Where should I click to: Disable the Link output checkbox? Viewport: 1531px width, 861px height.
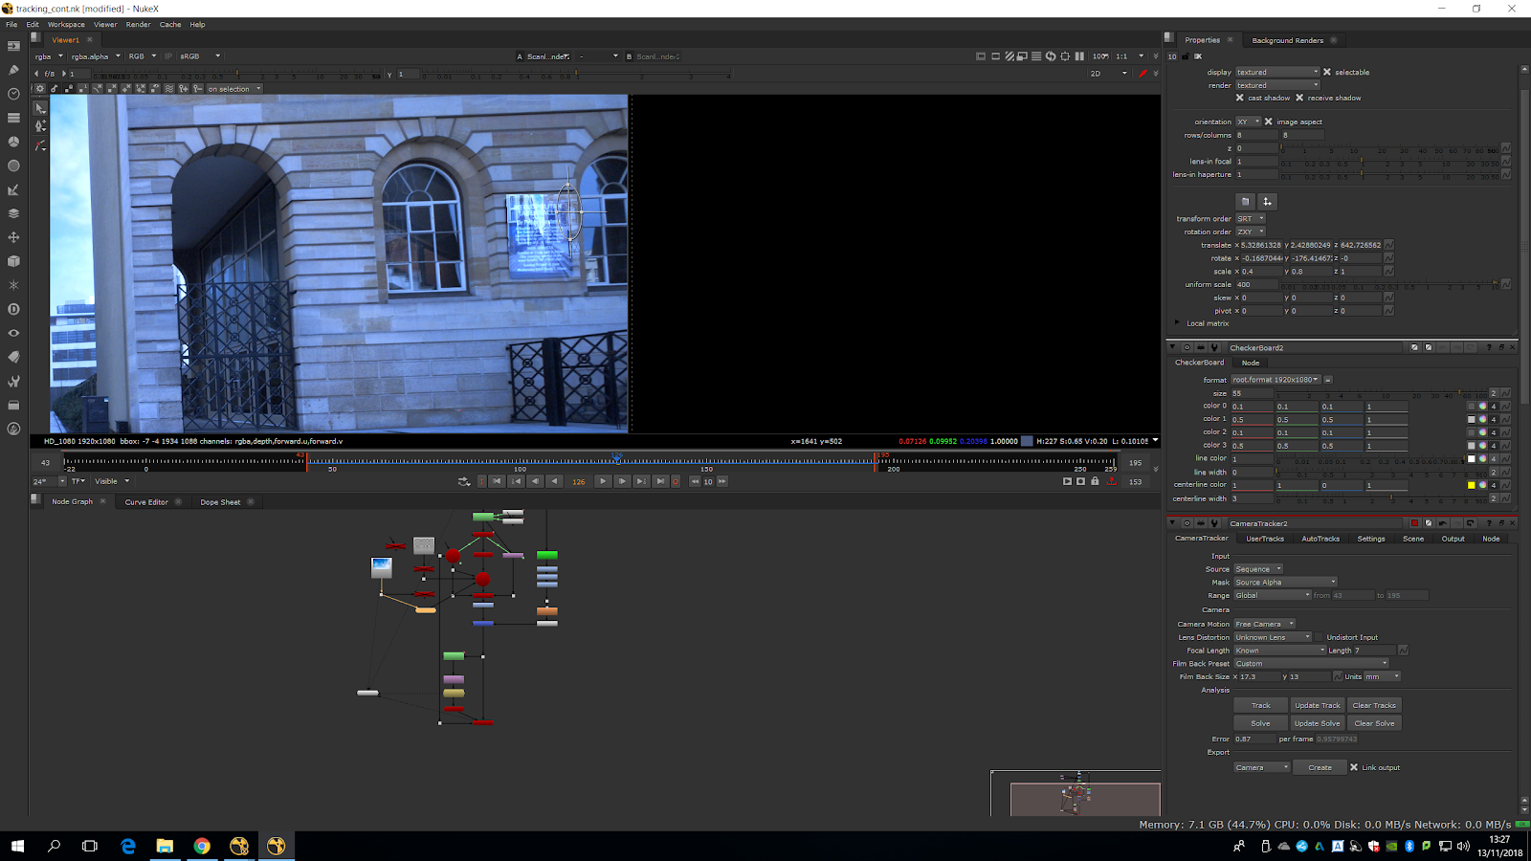click(1354, 767)
